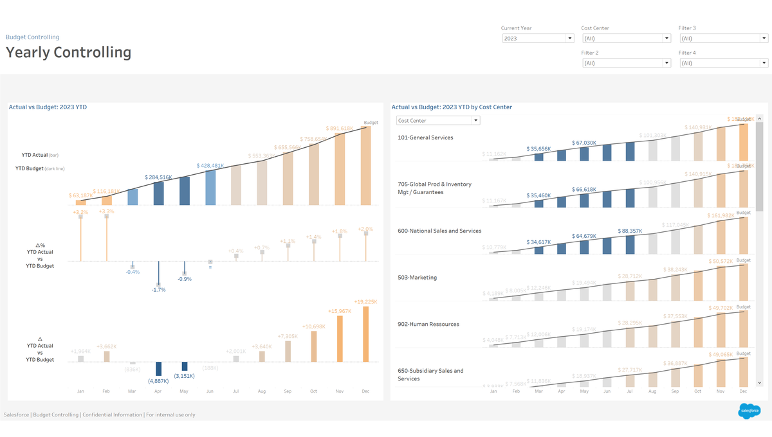Click the +19,225K December variance bar
772x437 pixels.
(x=365, y=334)
